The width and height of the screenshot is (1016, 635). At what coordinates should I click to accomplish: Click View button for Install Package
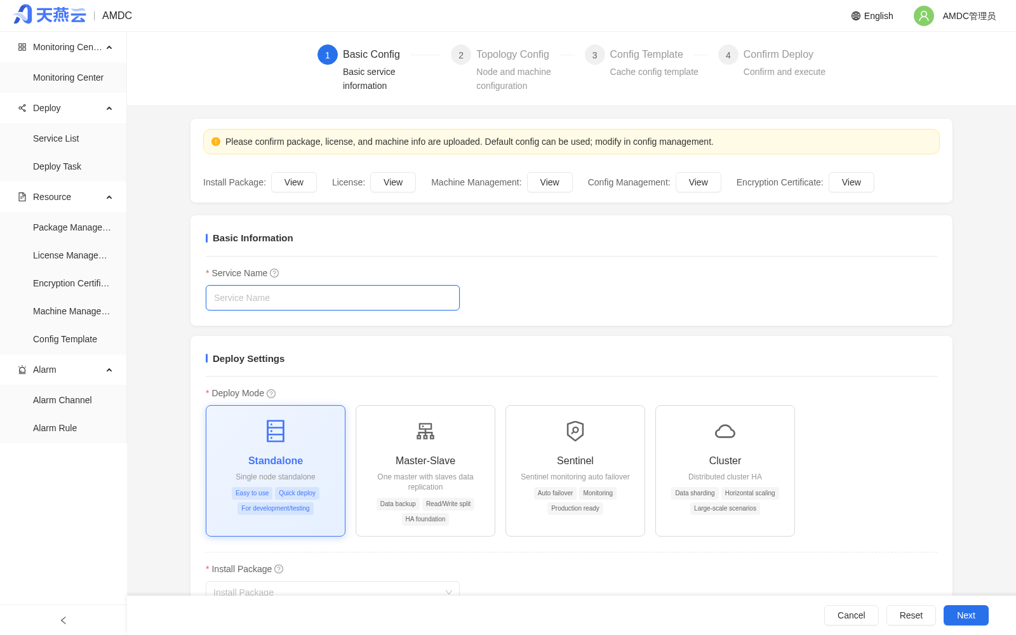[x=294, y=182]
